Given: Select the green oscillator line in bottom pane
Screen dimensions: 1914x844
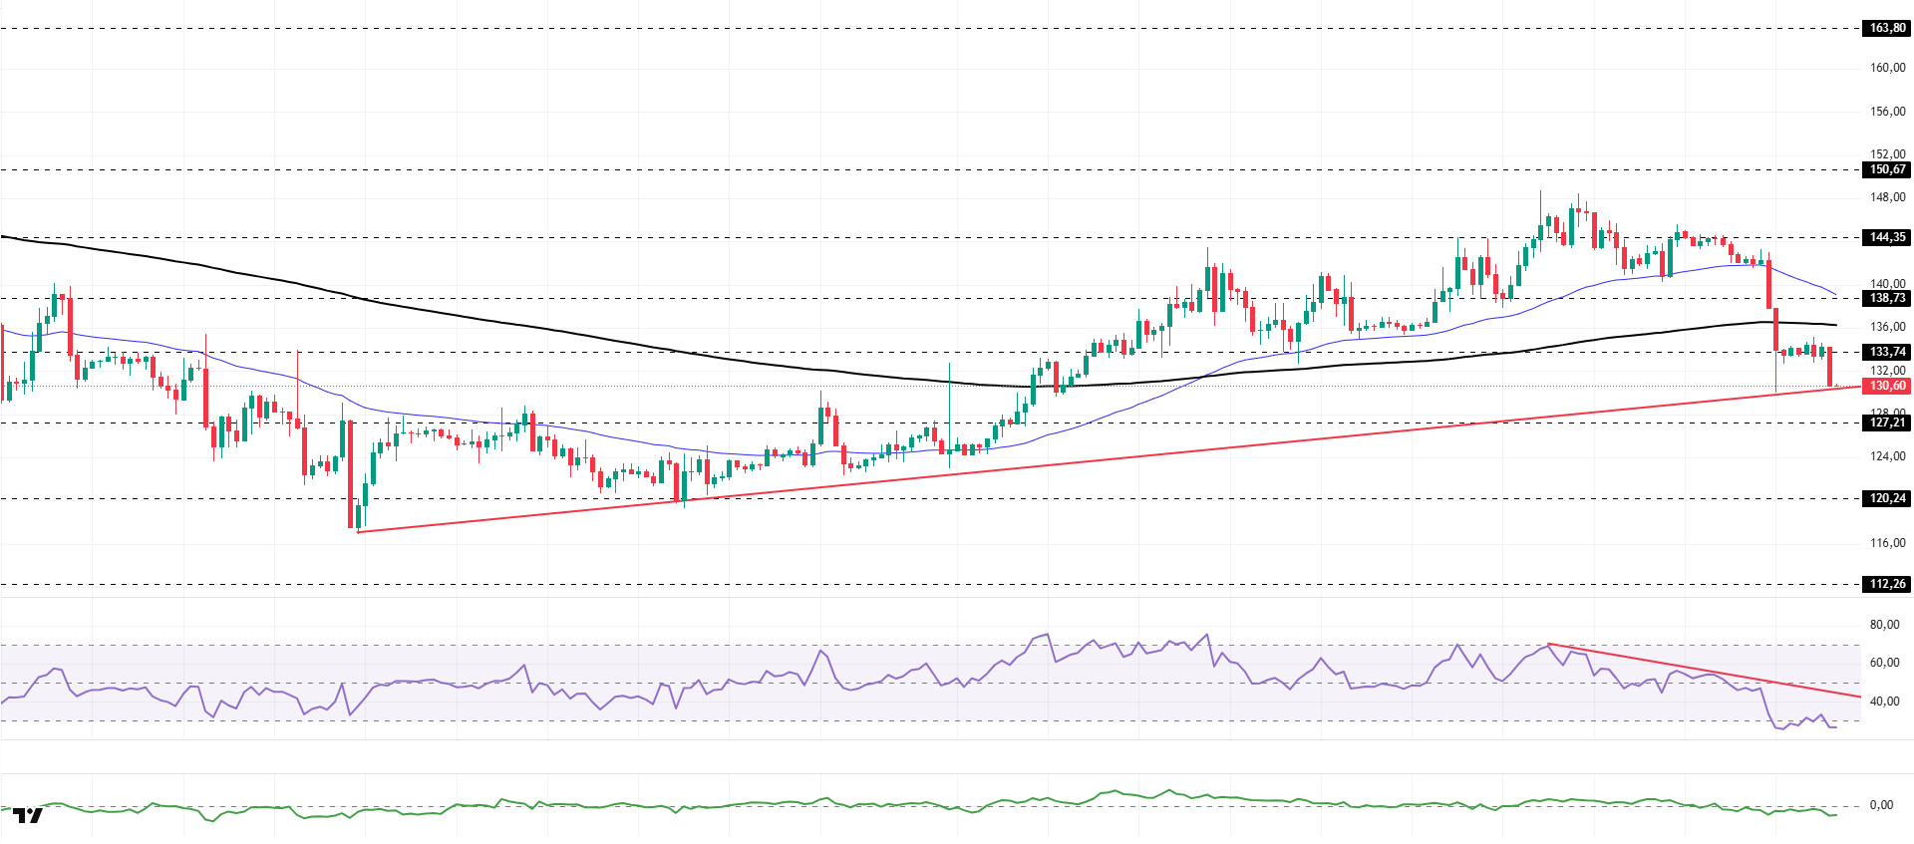Looking at the screenshot, I should pyautogui.click(x=997, y=801).
